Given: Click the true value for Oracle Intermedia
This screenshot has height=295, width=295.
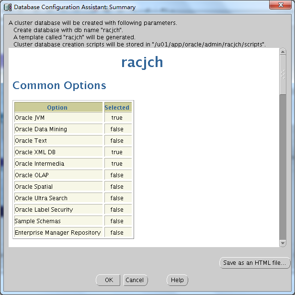Looking at the screenshot, I should [118, 164].
